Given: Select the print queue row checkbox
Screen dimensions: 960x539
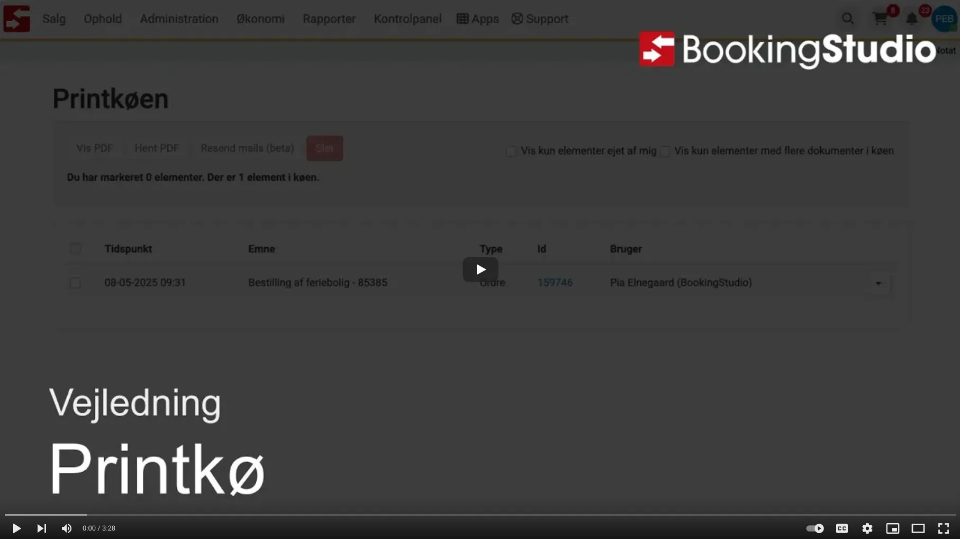Looking at the screenshot, I should 75,283.
